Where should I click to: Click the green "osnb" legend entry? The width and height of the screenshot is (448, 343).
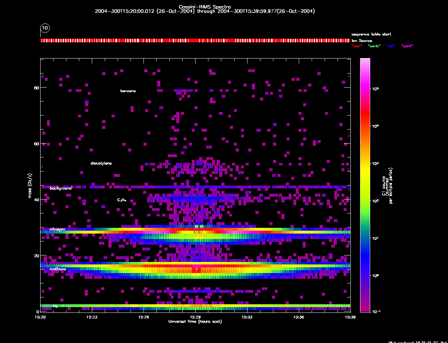point(374,46)
